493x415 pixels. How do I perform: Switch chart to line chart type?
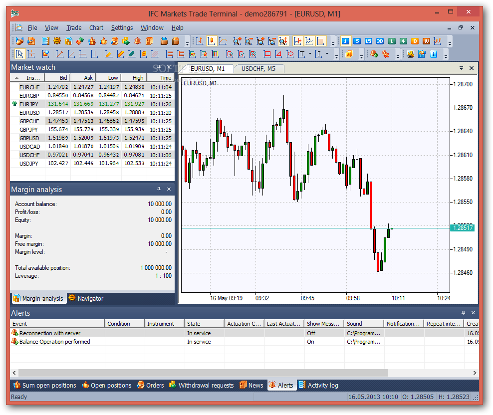pyautogui.click(x=223, y=41)
